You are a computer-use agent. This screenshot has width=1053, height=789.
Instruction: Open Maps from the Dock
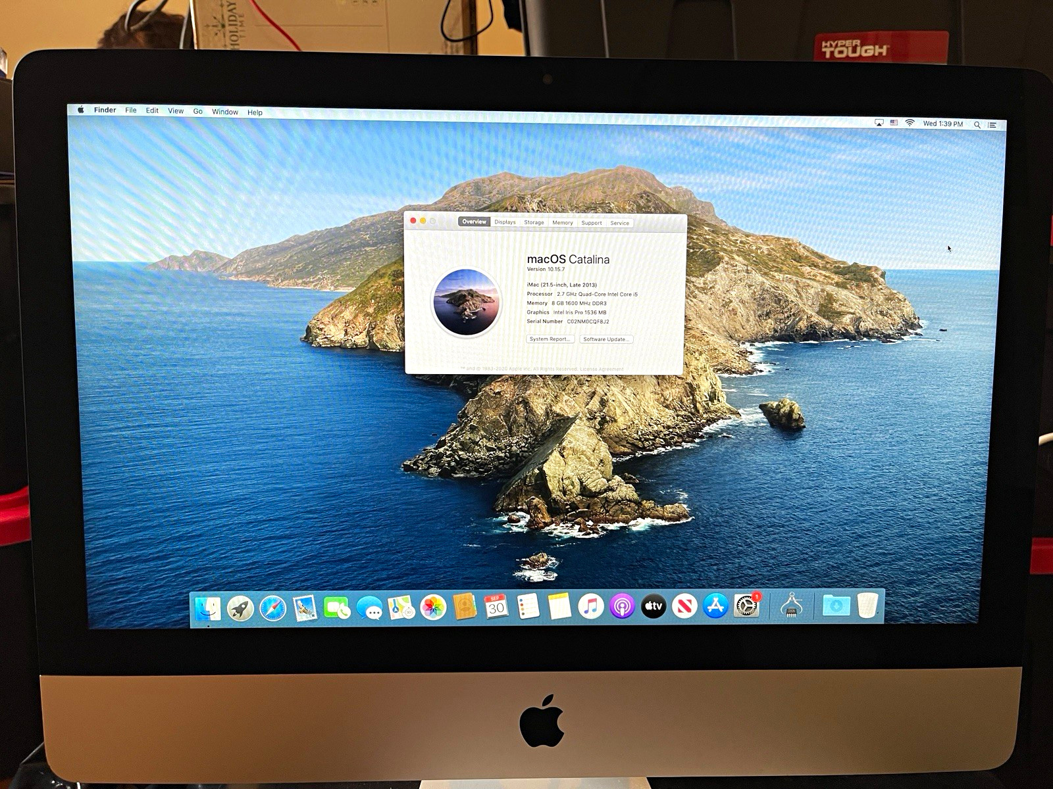click(401, 608)
